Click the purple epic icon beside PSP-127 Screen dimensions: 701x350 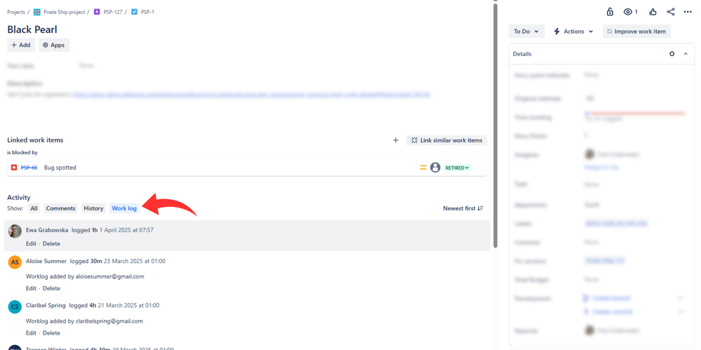click(97, 12)
